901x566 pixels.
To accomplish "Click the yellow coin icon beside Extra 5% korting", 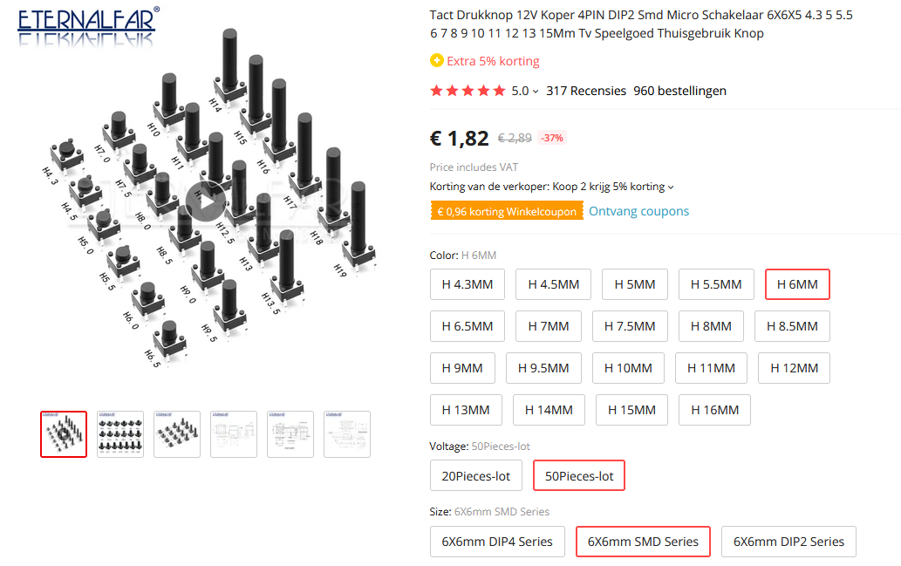I will click(x=437, y=60).
